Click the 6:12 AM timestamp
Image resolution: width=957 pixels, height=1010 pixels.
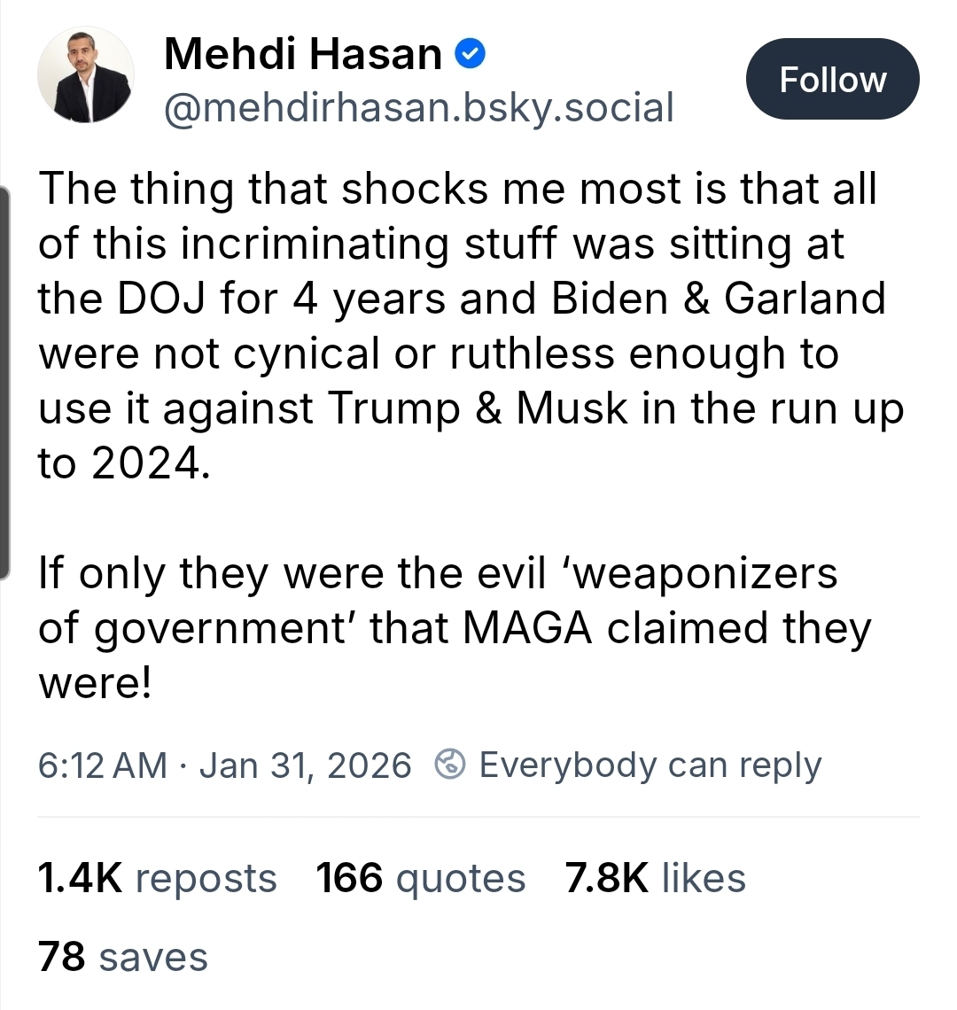tap(102, 765)
